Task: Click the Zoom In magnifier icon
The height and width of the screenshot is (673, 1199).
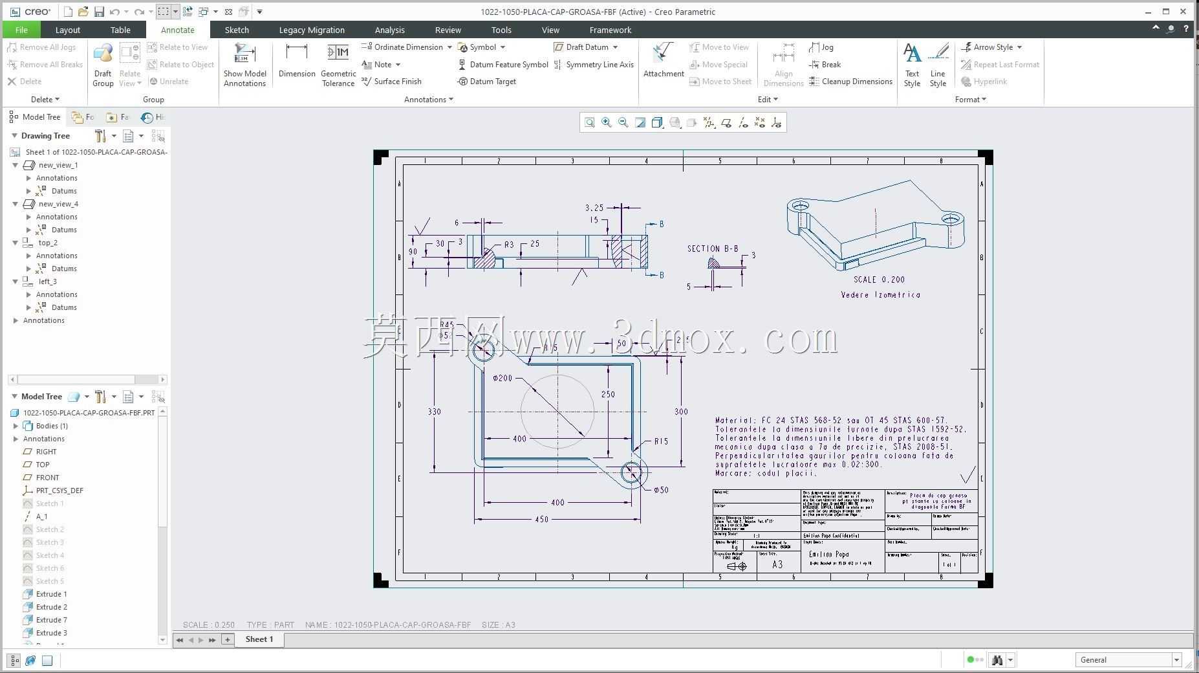Action: coord(607,122)
